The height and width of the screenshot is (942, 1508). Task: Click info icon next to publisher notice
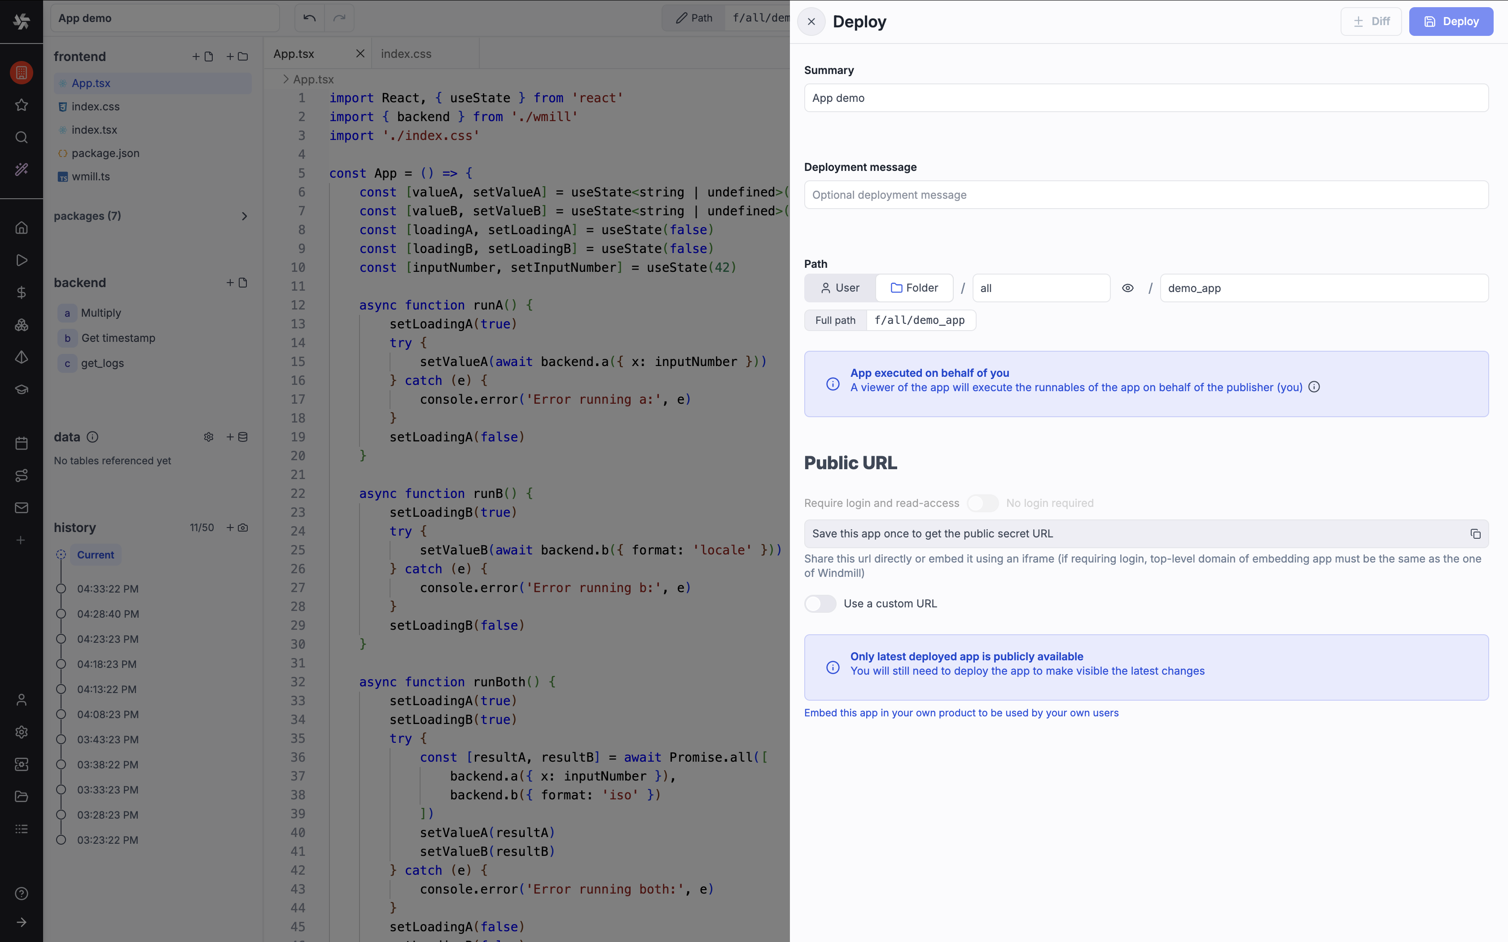coord(1314,387)
